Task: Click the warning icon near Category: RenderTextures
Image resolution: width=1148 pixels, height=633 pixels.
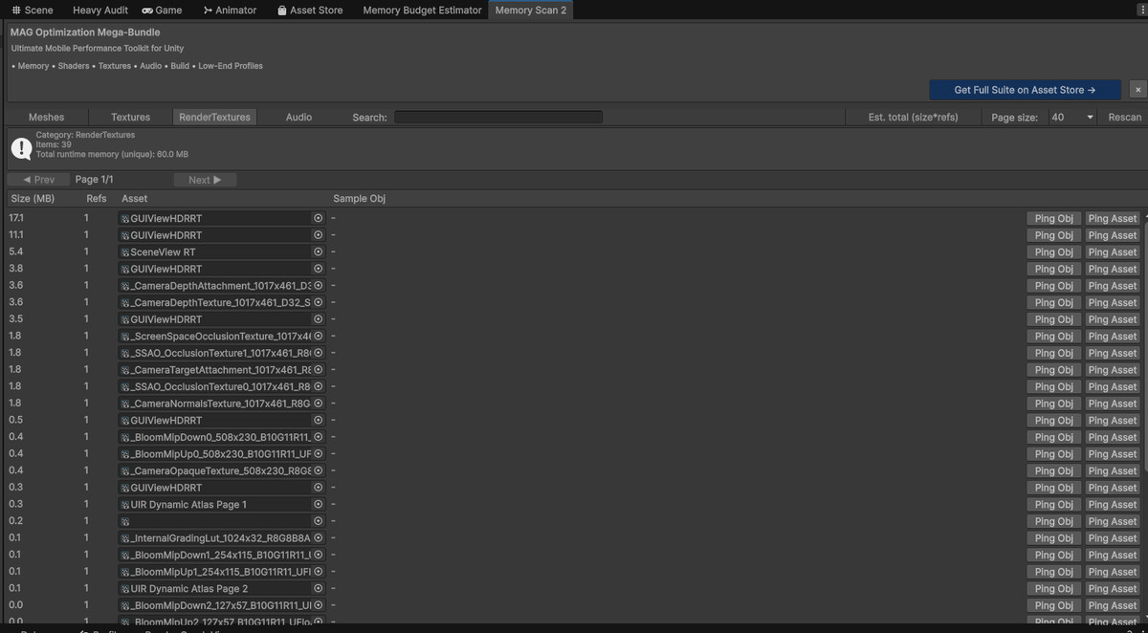Action: click(20, 147)
